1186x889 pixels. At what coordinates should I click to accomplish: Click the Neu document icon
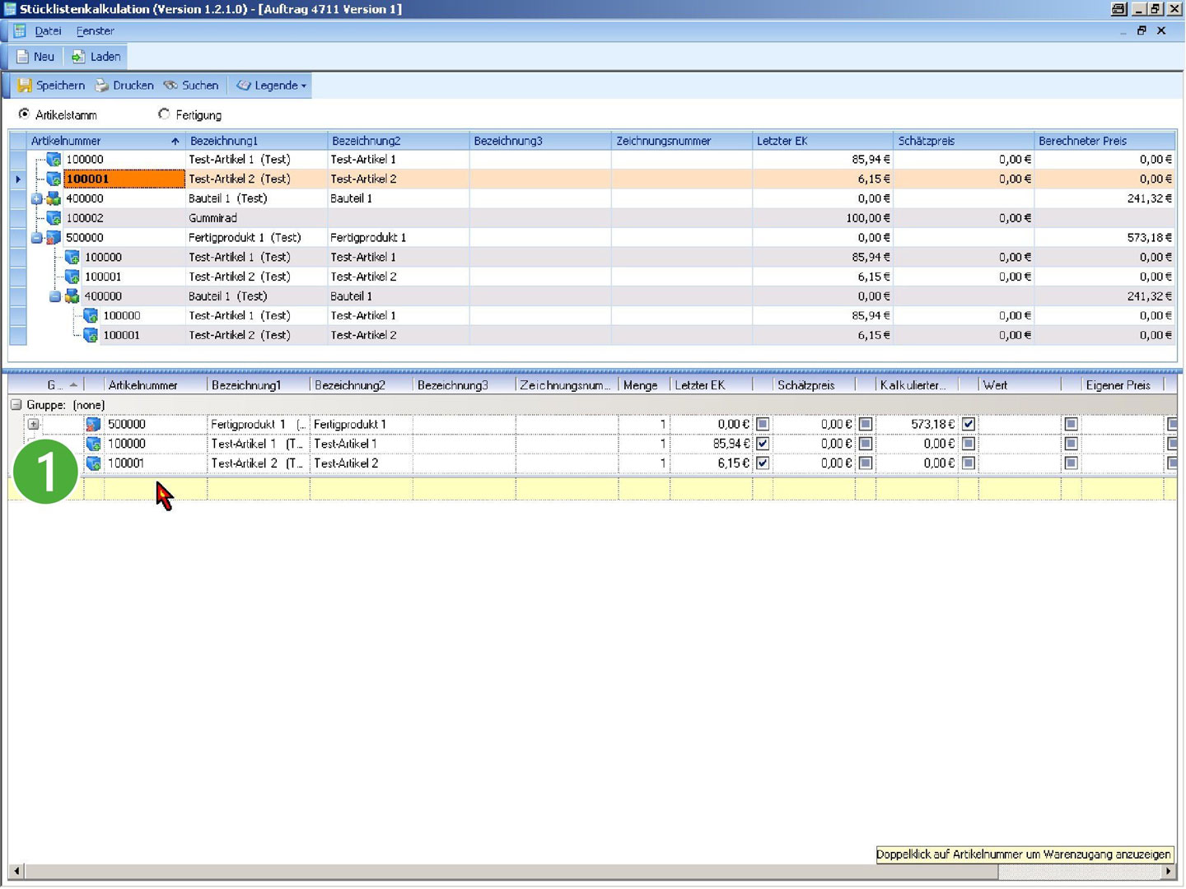[x=23, y=57]
